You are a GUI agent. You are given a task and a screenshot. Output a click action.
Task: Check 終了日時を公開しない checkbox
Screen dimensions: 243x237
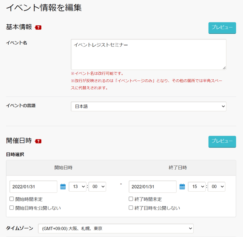[131, 208]
